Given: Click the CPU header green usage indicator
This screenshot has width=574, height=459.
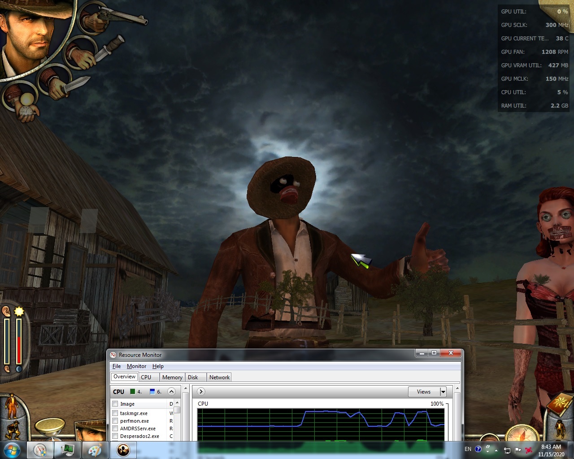Looking at the screenshot, I should (x=132, y=392).
